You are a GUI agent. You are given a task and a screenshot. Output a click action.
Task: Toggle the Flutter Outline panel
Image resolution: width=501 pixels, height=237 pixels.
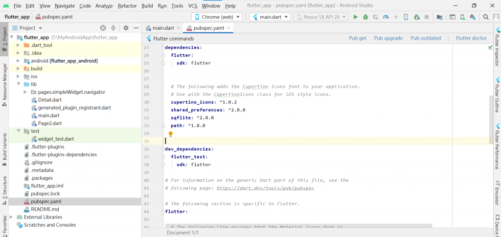coord(497,95)
